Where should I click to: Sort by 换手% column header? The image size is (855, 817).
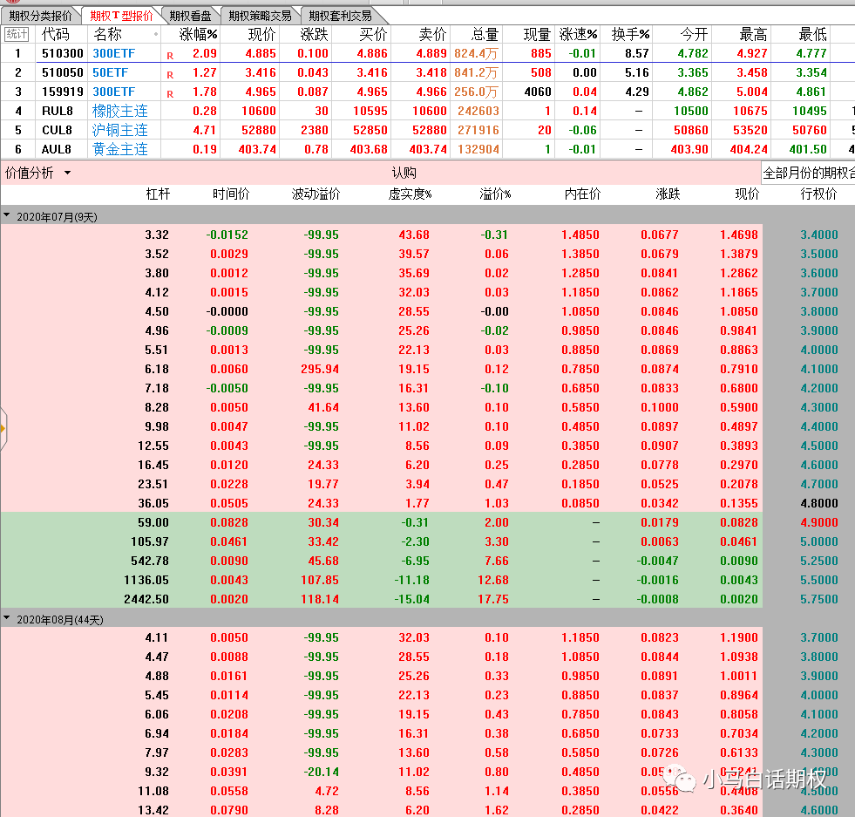click(630, 34)
